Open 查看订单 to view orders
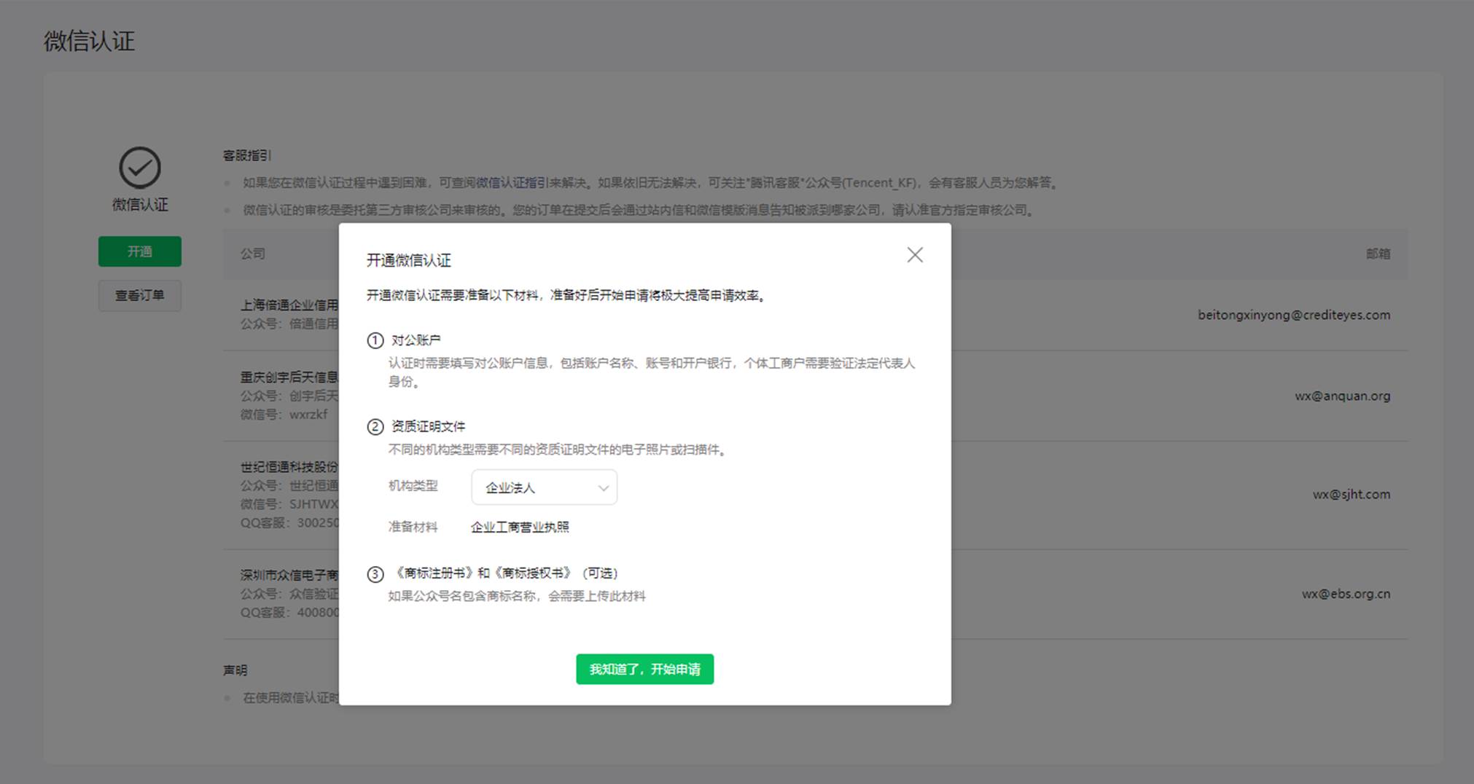Image resolution: width=1474 pixels, height=784 pixels. [x=140, y=296]
